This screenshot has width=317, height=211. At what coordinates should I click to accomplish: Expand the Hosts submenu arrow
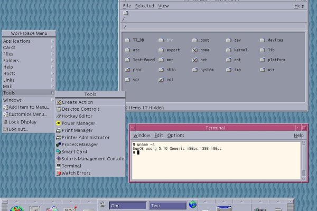[x=52, y=74]
